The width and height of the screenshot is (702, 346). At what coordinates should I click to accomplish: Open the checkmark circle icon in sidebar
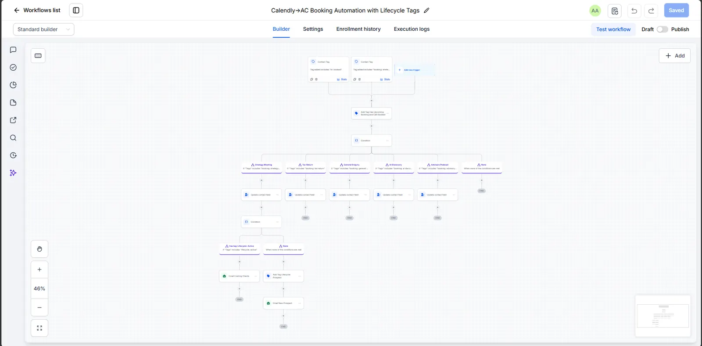(13, 68)
